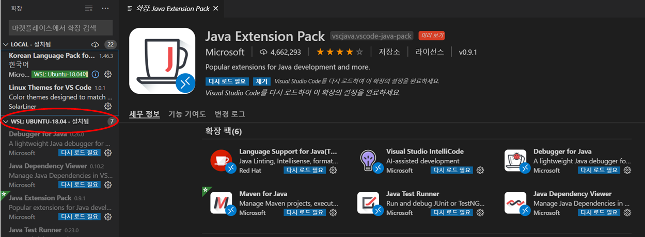Click 다시 로드 필요 for Language Support for Java
Screen dimensions: 645x237
click(x=305, y=170)
